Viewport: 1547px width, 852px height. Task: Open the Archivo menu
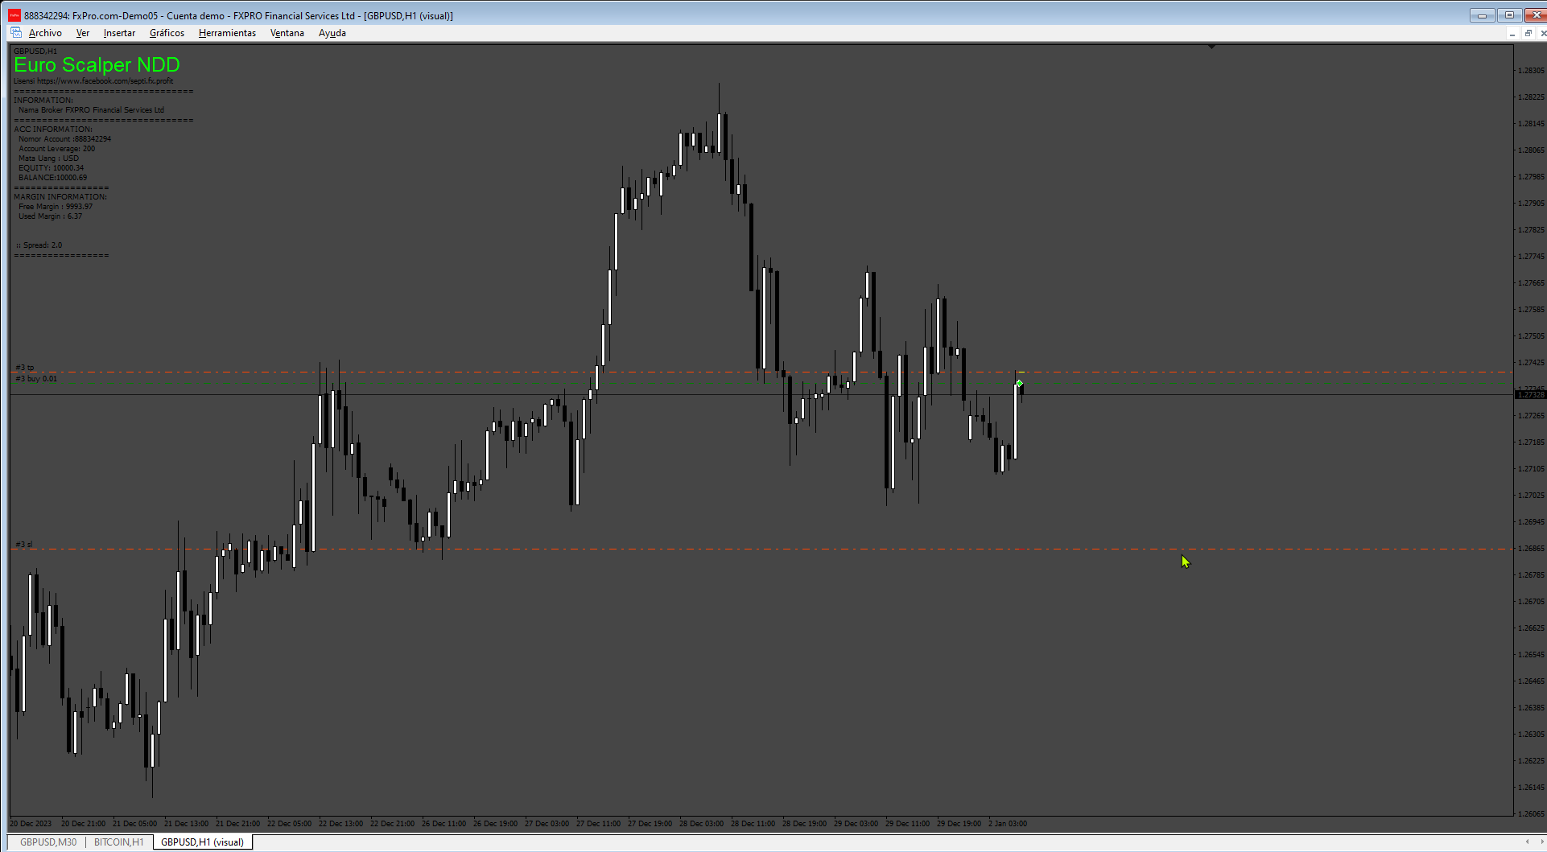(45, 33)
